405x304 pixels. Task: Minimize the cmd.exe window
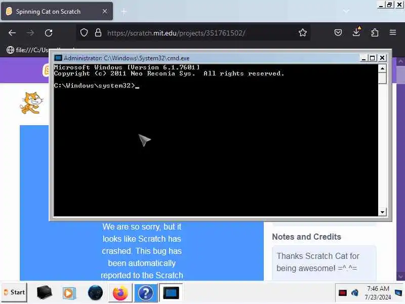tap(363, 58)
